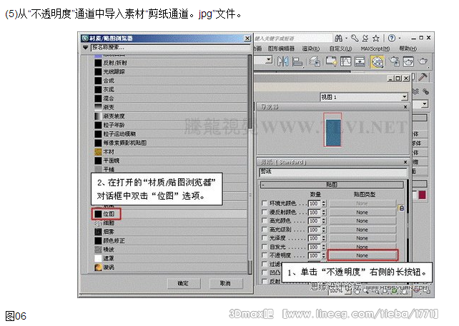Adjust the 不透明度 amount spinner
Image resolution: width=459 pixels, height=326 pixels.
coord(324,255)
